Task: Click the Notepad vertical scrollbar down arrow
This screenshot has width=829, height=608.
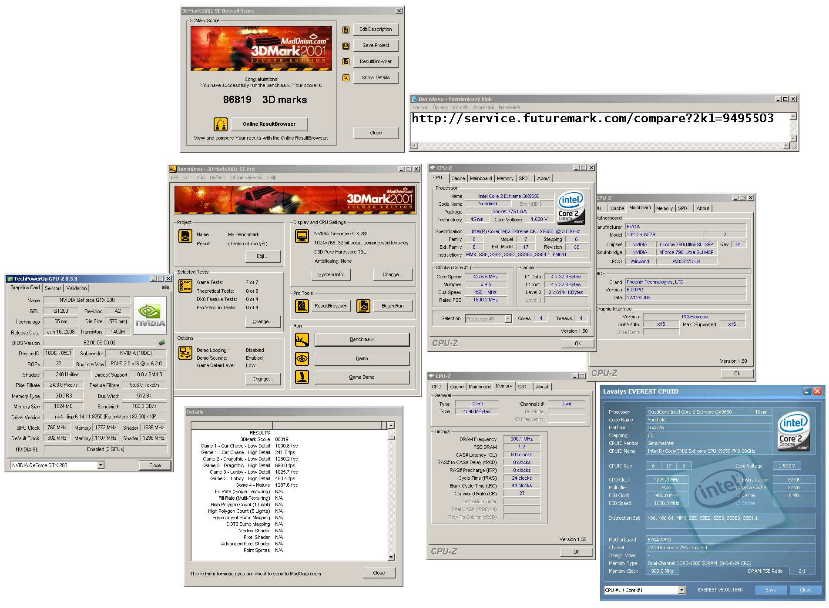Action: 793,139
